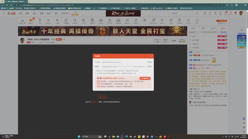Copy the stream key in the dialog

[149, 66]
